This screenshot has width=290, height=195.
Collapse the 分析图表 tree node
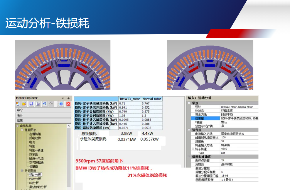click(x=22, y=170)
